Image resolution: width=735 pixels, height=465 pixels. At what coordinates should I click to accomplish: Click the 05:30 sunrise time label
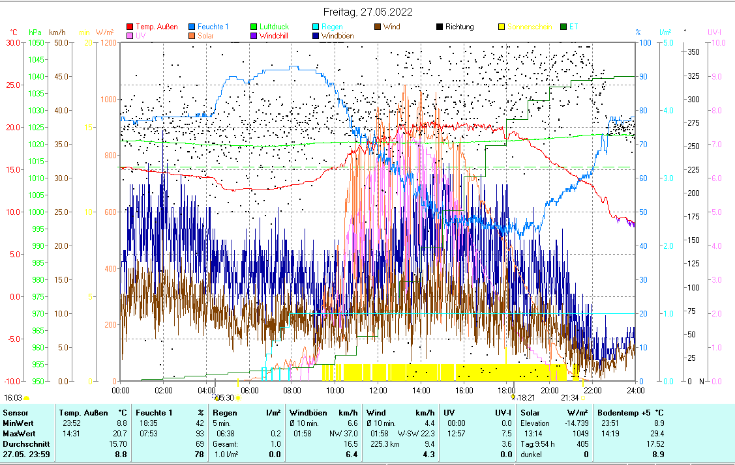click(x=225, y=398)
